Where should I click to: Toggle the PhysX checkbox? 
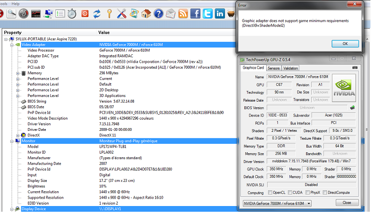coord(307,193)
